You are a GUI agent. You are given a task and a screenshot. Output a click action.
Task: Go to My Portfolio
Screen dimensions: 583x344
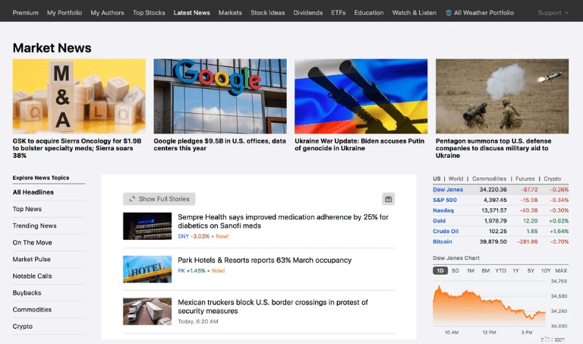(x=65, y=13)
